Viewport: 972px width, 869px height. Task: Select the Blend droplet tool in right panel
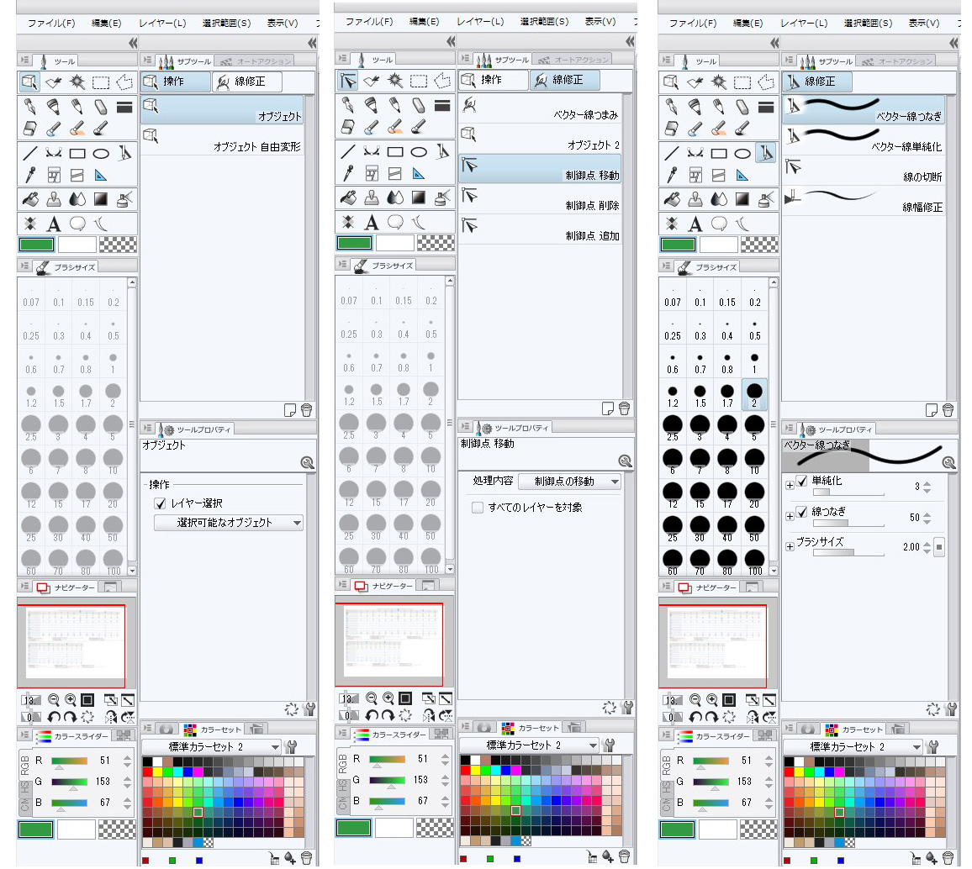(x=719, y=199)
